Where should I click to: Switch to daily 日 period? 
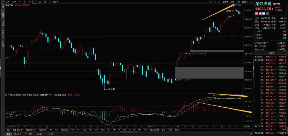[x=40, y=2]
